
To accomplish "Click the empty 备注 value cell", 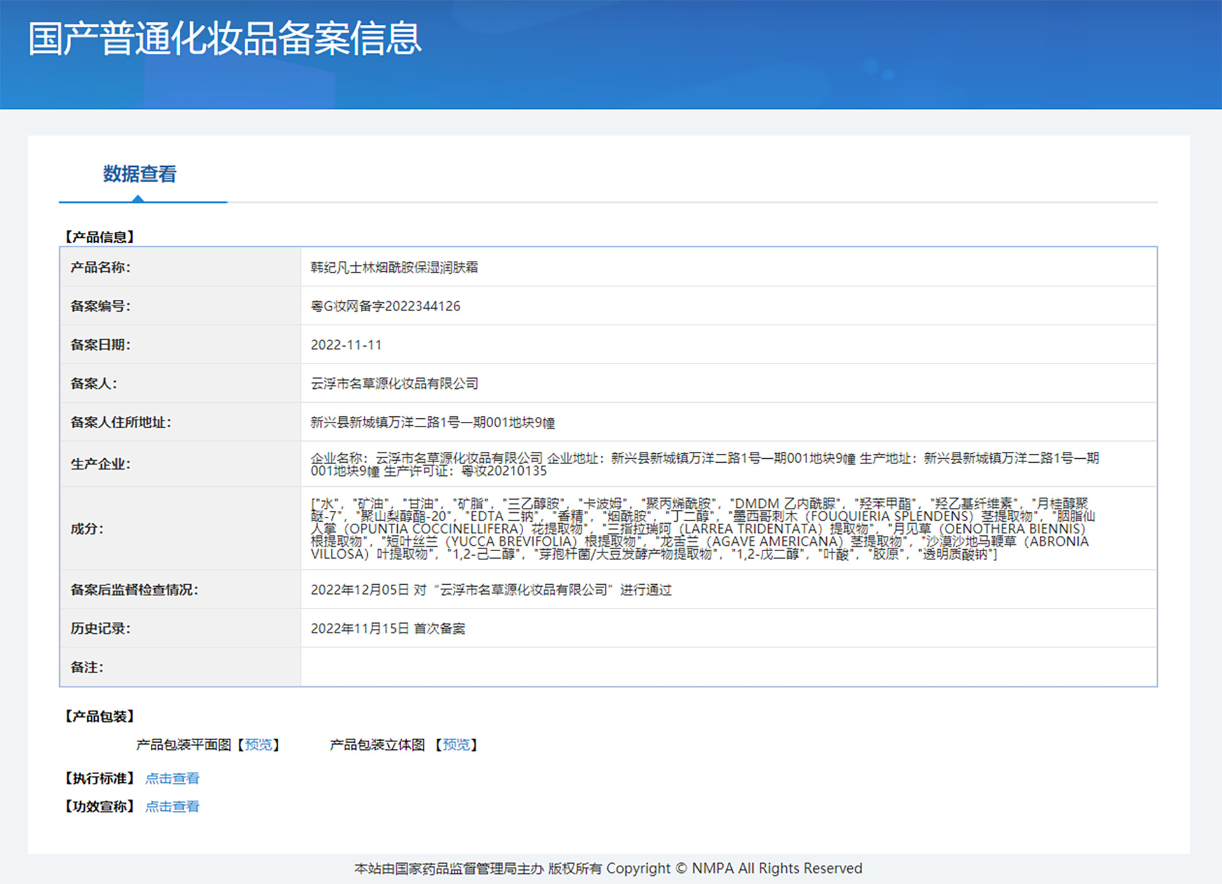I will (x=728, y=667).
